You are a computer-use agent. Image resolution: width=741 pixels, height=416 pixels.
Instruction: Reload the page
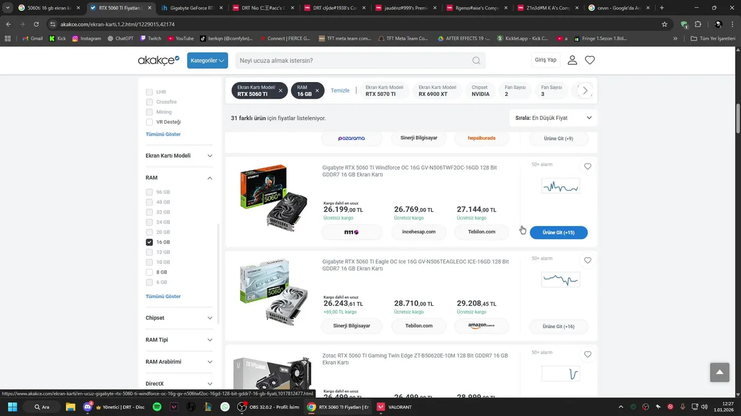point(36,24)
